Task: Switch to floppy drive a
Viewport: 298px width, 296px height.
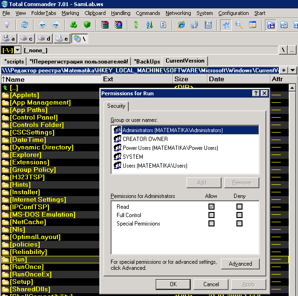Action: tap(9, 39)
